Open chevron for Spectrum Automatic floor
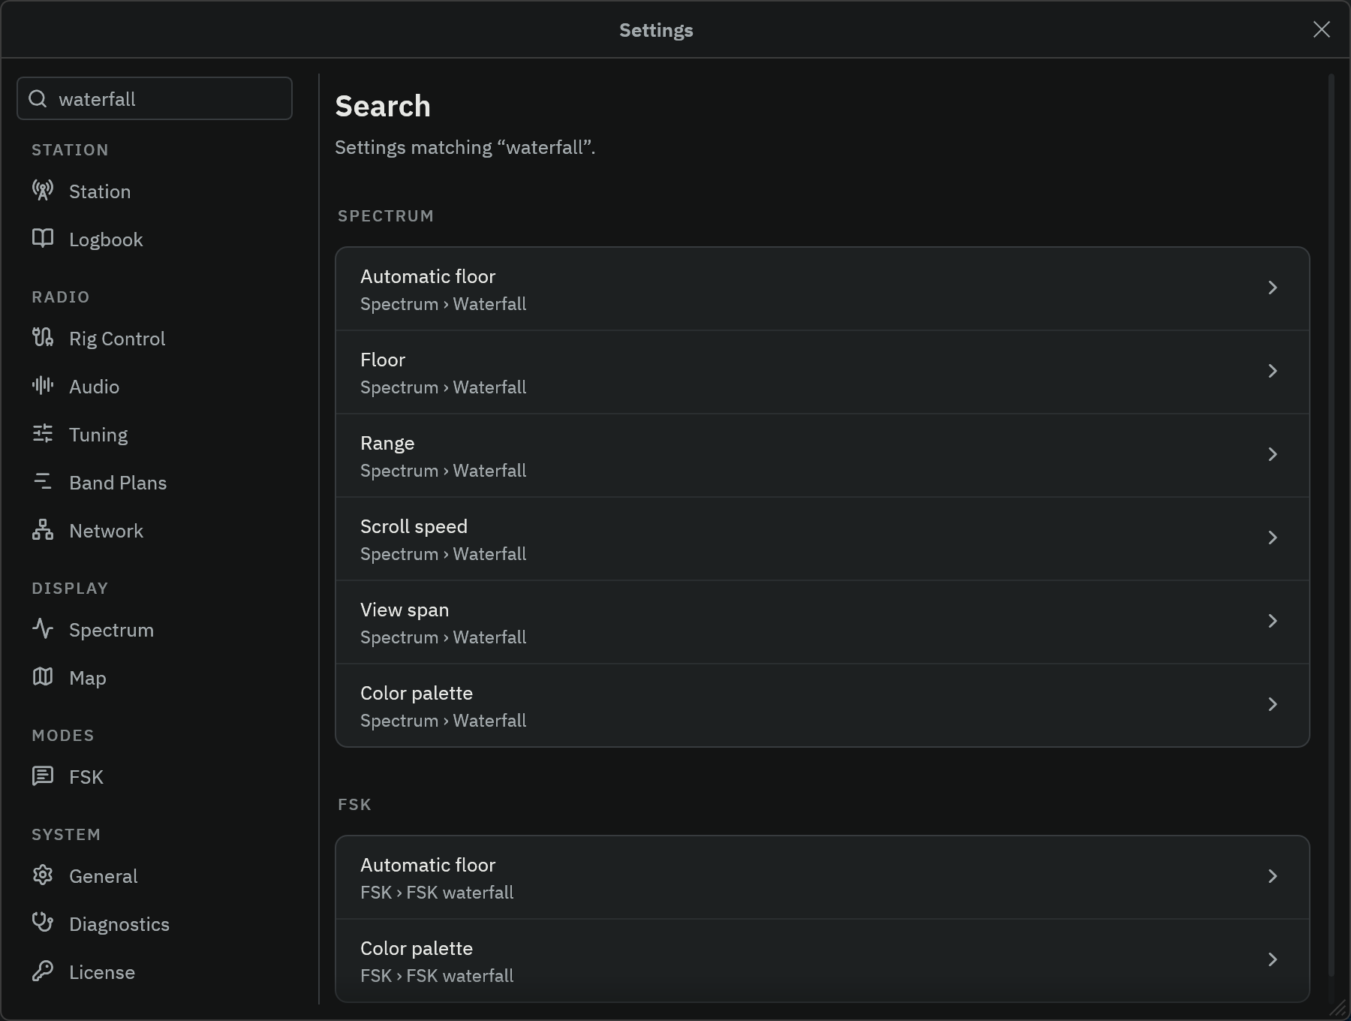 click(x=1272, y=288)
